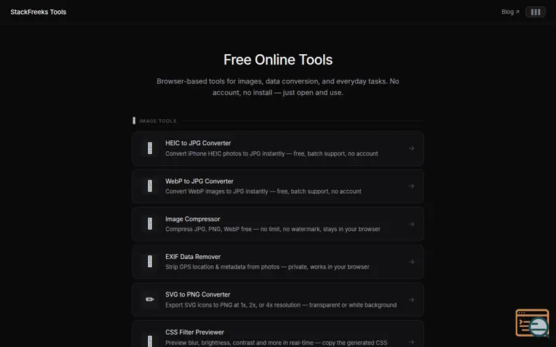Click the Free Online Tools heading

278,60
